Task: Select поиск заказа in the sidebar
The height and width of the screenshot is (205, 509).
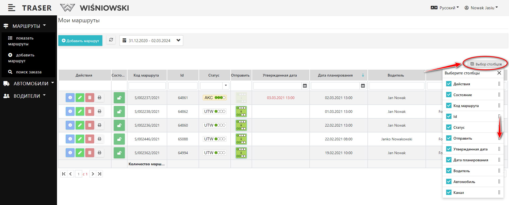Action: pos(29,72)
